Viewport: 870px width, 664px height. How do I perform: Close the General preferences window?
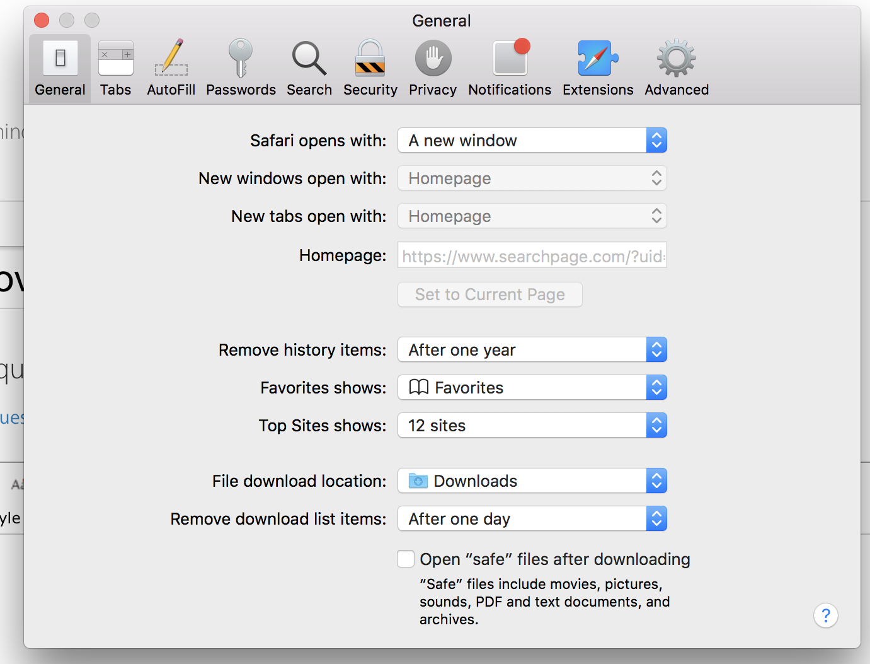pos(42,20)
